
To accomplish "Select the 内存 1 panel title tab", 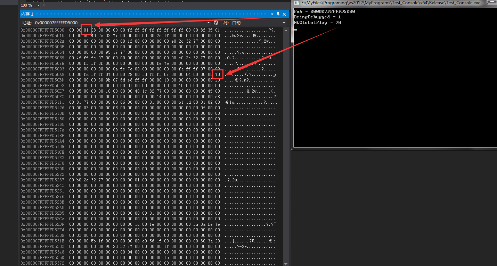I will pyautogui.click(x=27, y=14).
